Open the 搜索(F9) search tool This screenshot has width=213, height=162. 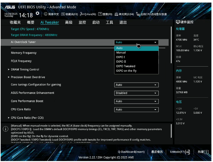coord(100,14)
